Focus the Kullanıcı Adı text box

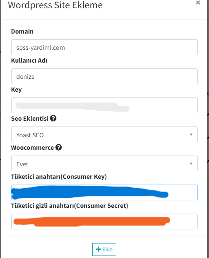pyautogui.click(x=104, y=76)
